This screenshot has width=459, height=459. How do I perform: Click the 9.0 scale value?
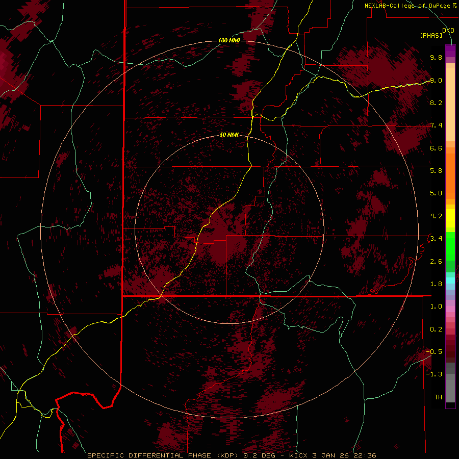click(436, 80)
